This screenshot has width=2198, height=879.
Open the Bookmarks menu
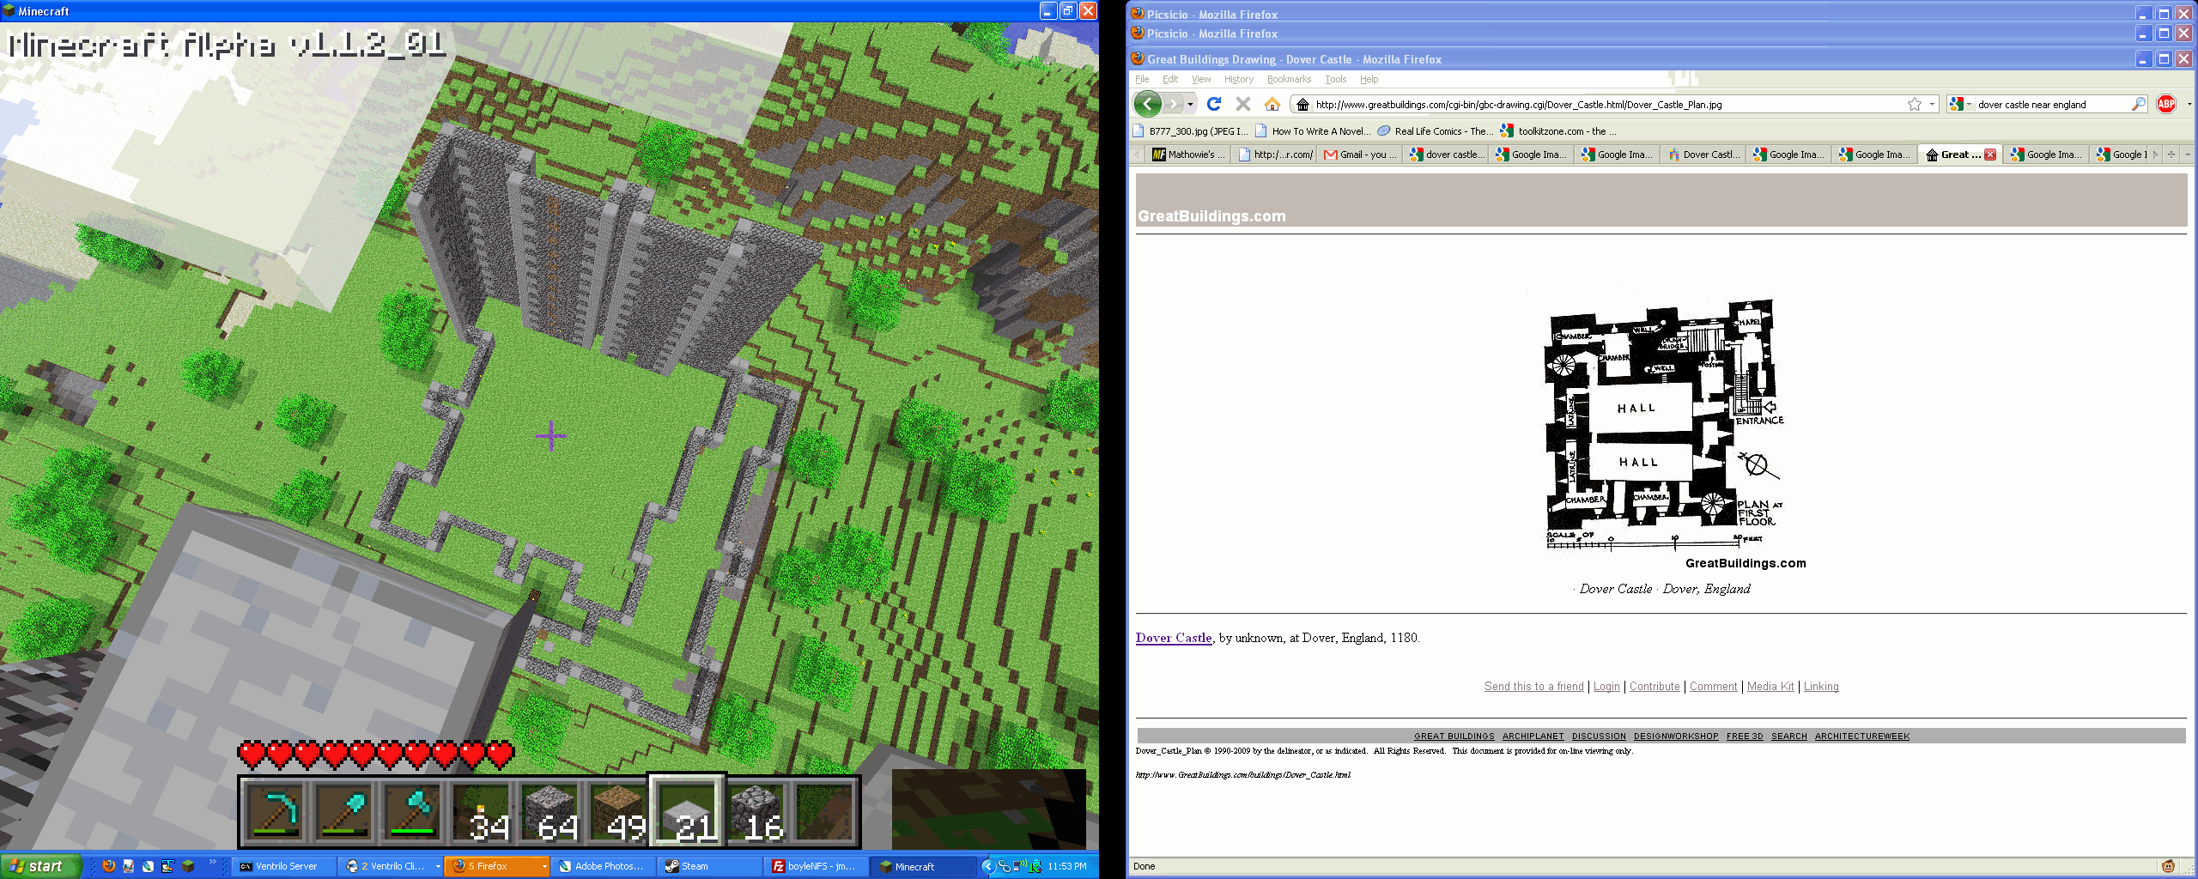tap(1289, 79)
